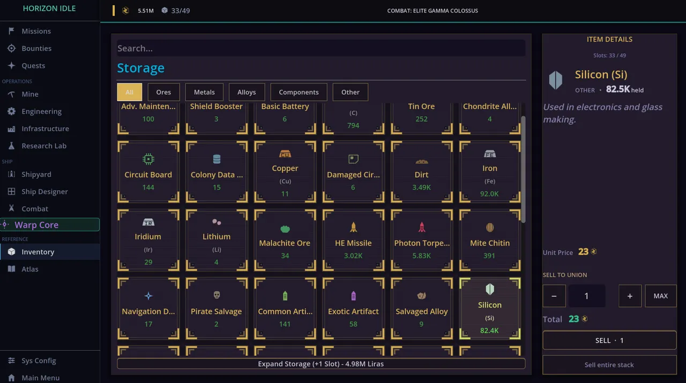This screenshot has height=383, width=686.
Task: Open the Warp Core page
Action: click(49, 225)
